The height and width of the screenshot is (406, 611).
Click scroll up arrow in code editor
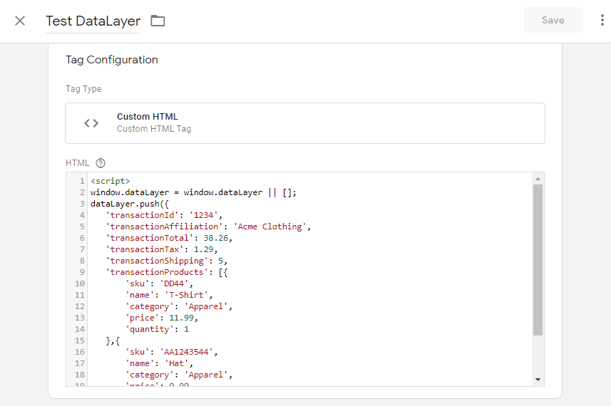[x=538, y=178]
